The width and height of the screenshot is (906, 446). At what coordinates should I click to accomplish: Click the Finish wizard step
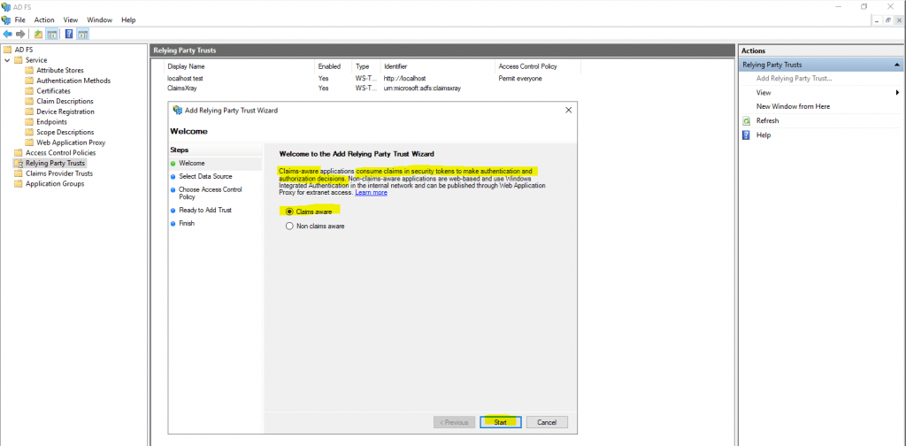tap(187, 224)
